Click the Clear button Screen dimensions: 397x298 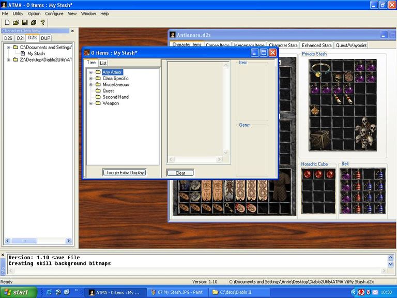(x=180, y=173)
